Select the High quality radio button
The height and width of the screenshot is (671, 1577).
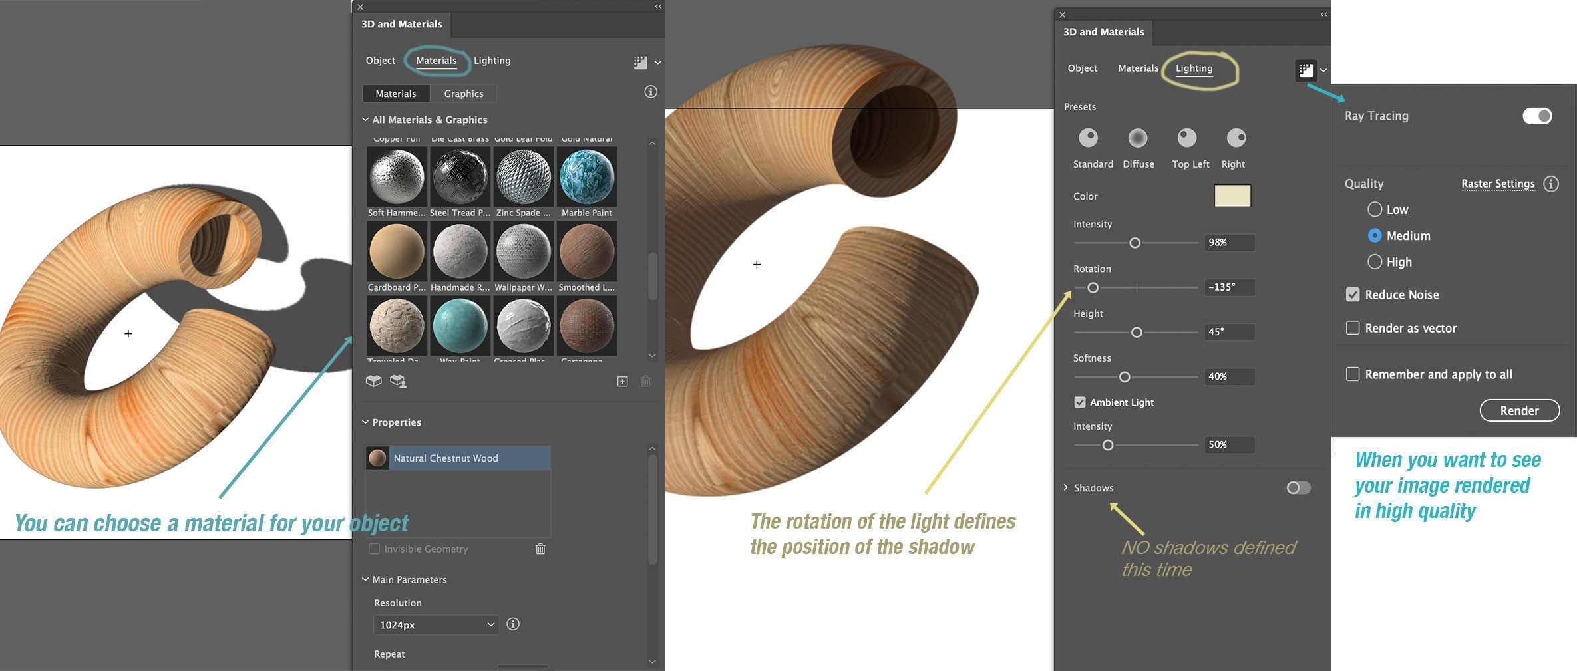[x=1375, y=262]
